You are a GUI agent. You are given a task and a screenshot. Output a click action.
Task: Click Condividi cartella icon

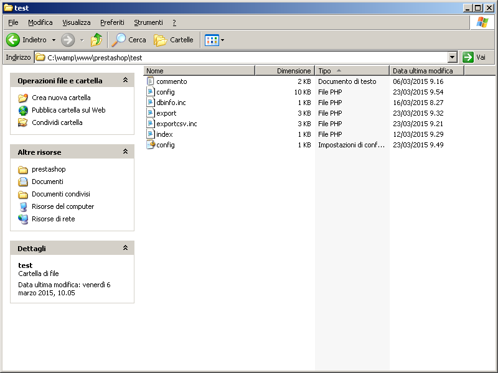click(23, 122)
